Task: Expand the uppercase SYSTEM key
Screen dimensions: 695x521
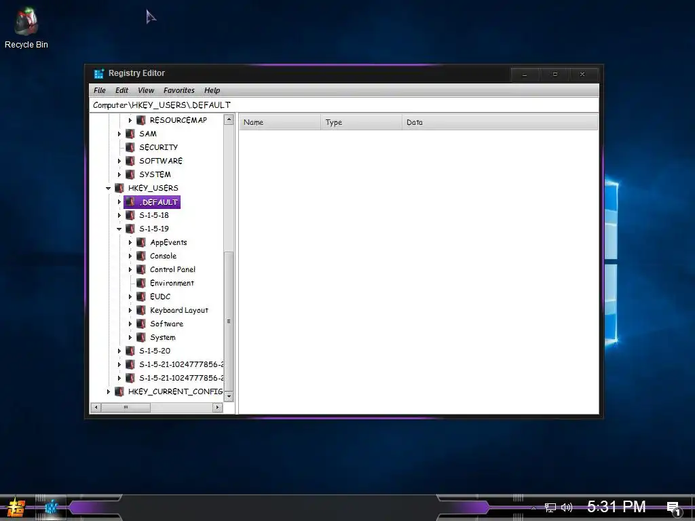Action: [119, 174]
